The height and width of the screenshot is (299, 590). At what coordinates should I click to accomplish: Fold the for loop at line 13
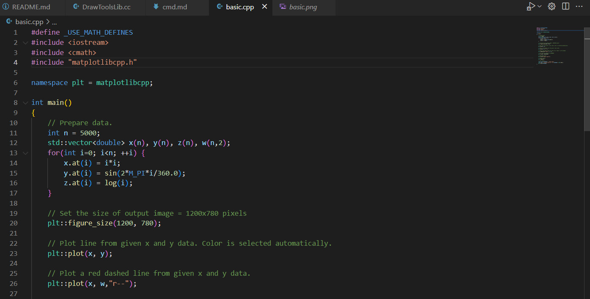(25, 153)
